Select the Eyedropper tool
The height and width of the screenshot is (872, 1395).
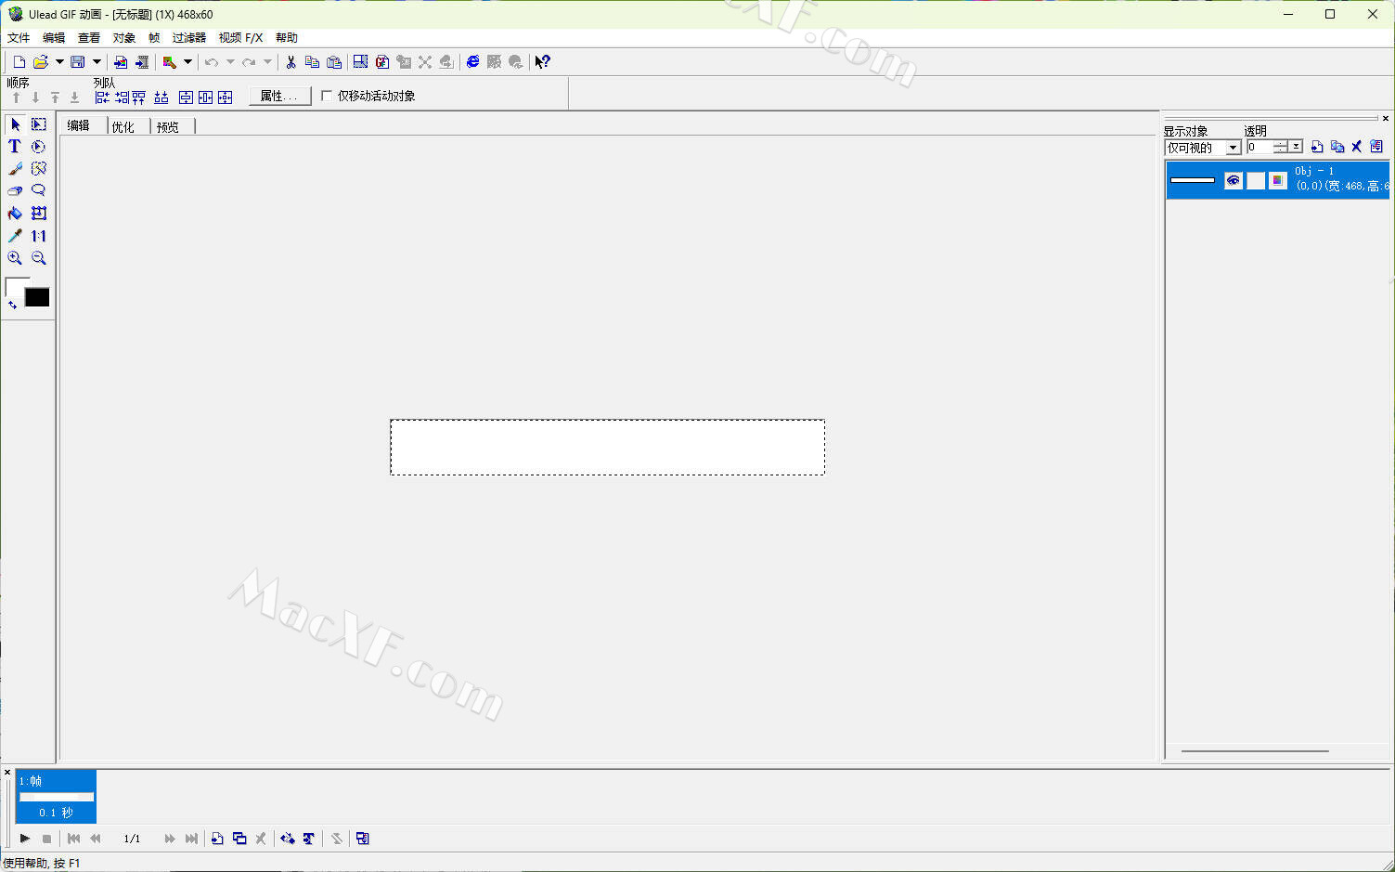click(x=15, y=236)
